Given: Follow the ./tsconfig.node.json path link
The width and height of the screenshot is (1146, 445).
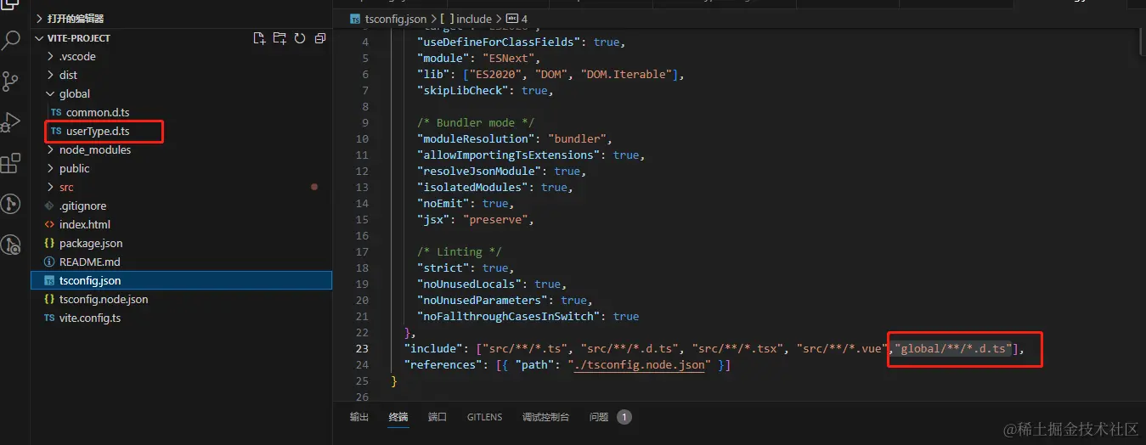Looking at the screenshot, I should pyautogui.click(x=641, y=365).
